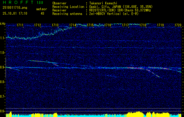Click the 1.1 kHz frequency label
The image size is (184, 117).
tap(3, 38)
